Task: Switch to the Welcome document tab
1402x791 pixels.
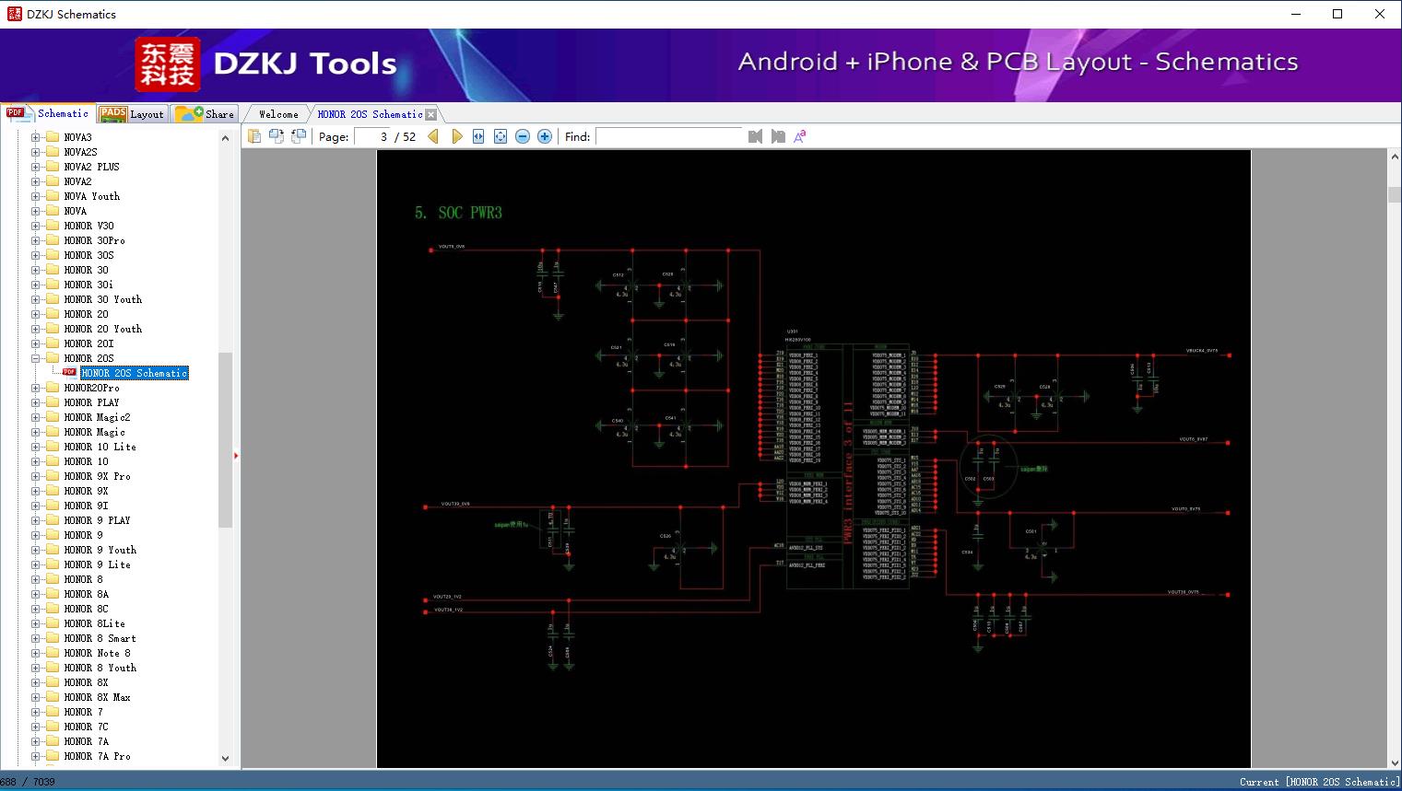Action: click(278, 114)
